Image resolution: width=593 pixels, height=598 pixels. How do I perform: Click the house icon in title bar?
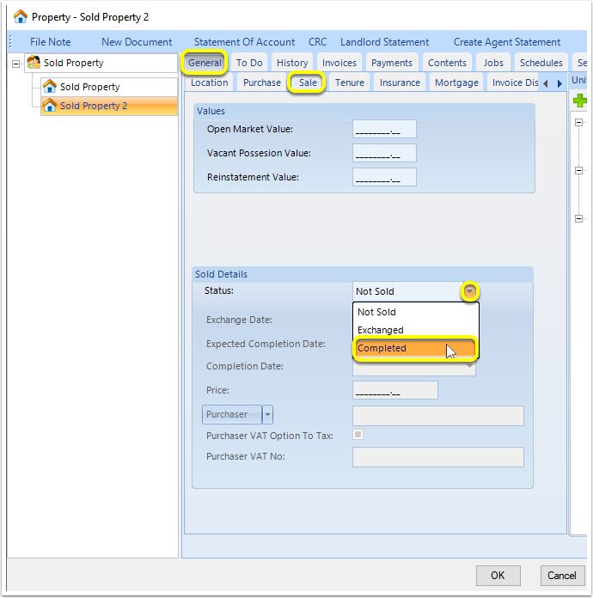tap(21, 17)
